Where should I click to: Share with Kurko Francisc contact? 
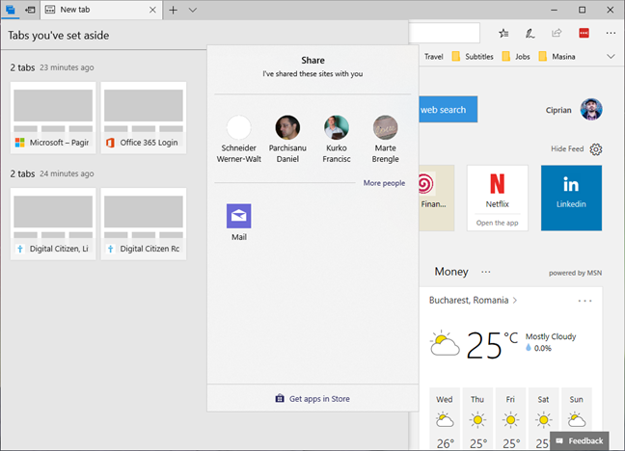[x=337, y=138]
